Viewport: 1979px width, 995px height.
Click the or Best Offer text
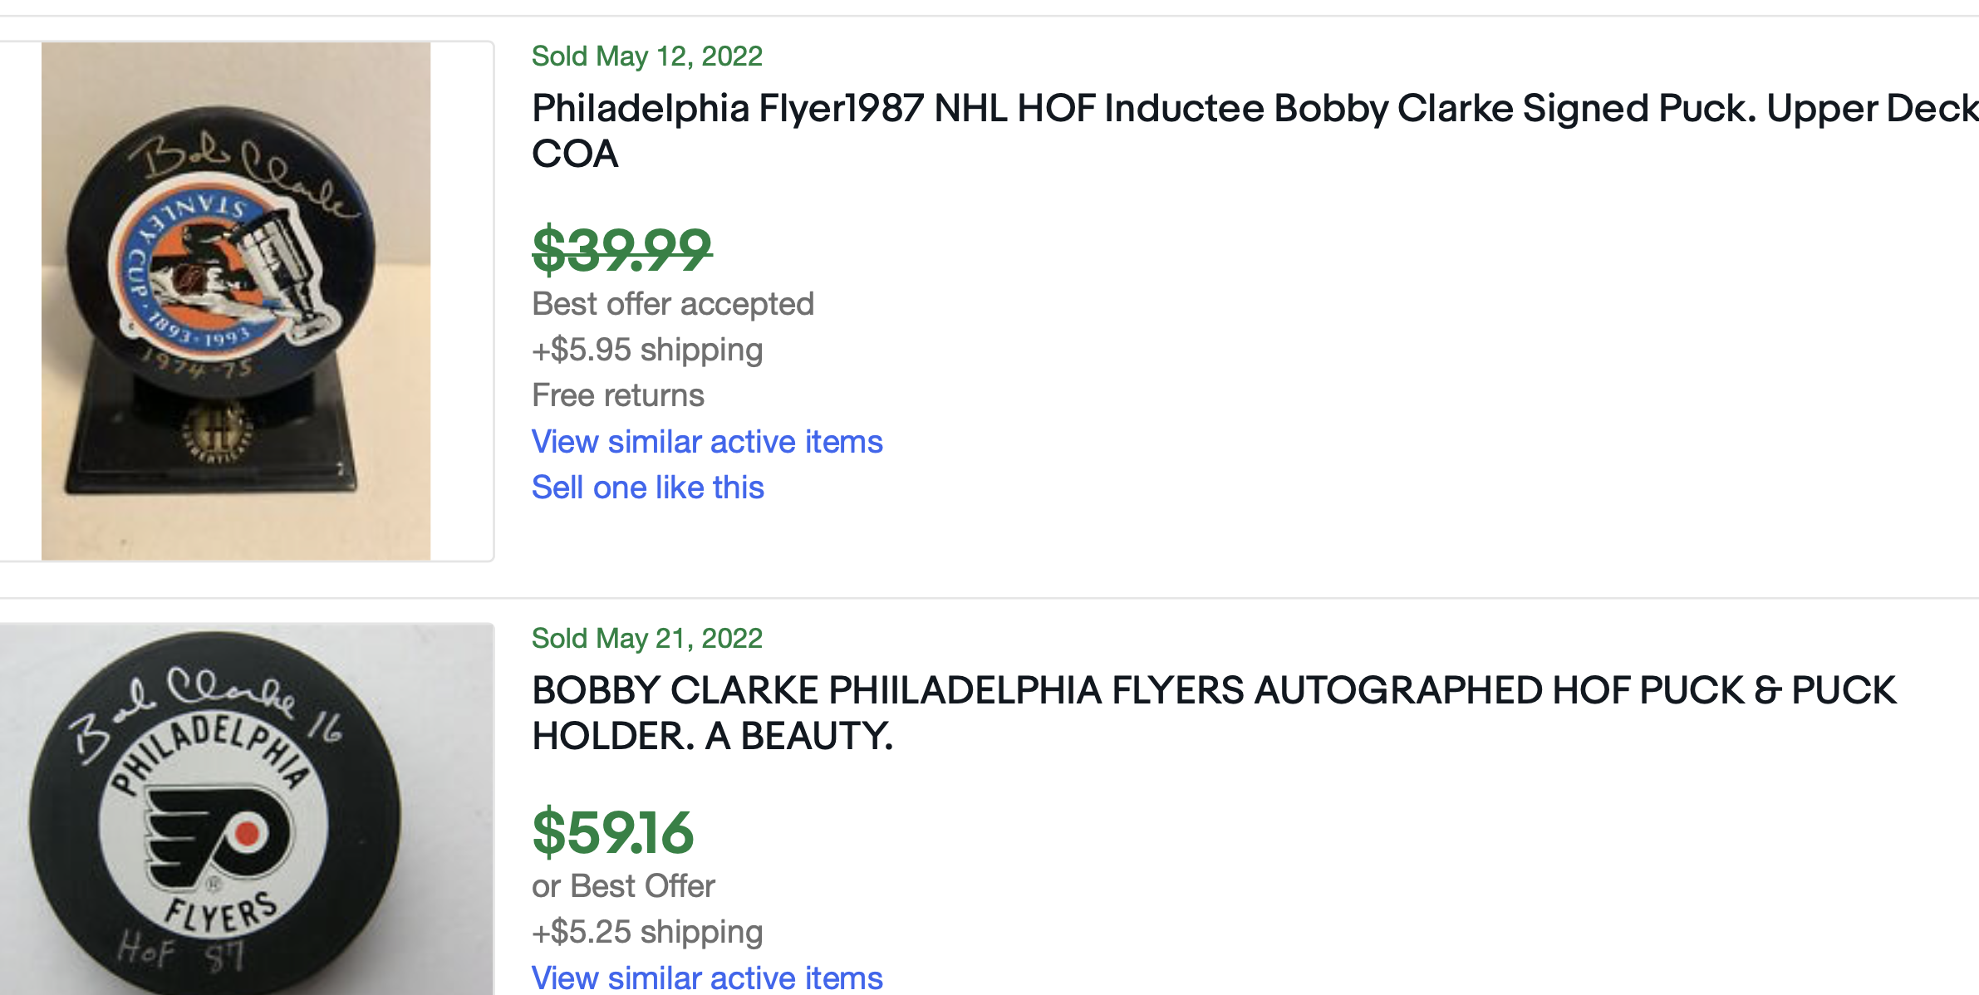[623, 886]
